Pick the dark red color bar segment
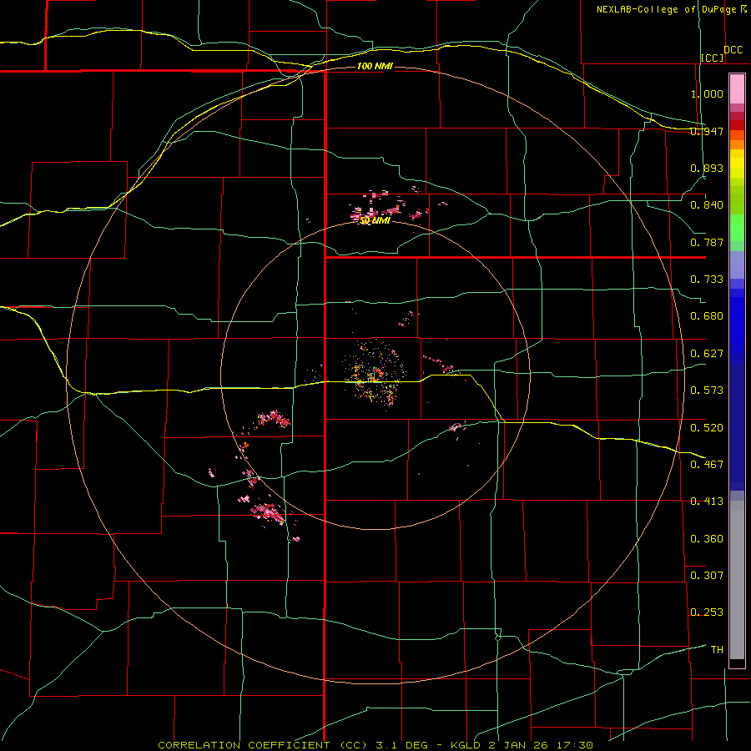The width and height of the screenshot is (751, 751). pyautogui.click(x=737, y=124)
